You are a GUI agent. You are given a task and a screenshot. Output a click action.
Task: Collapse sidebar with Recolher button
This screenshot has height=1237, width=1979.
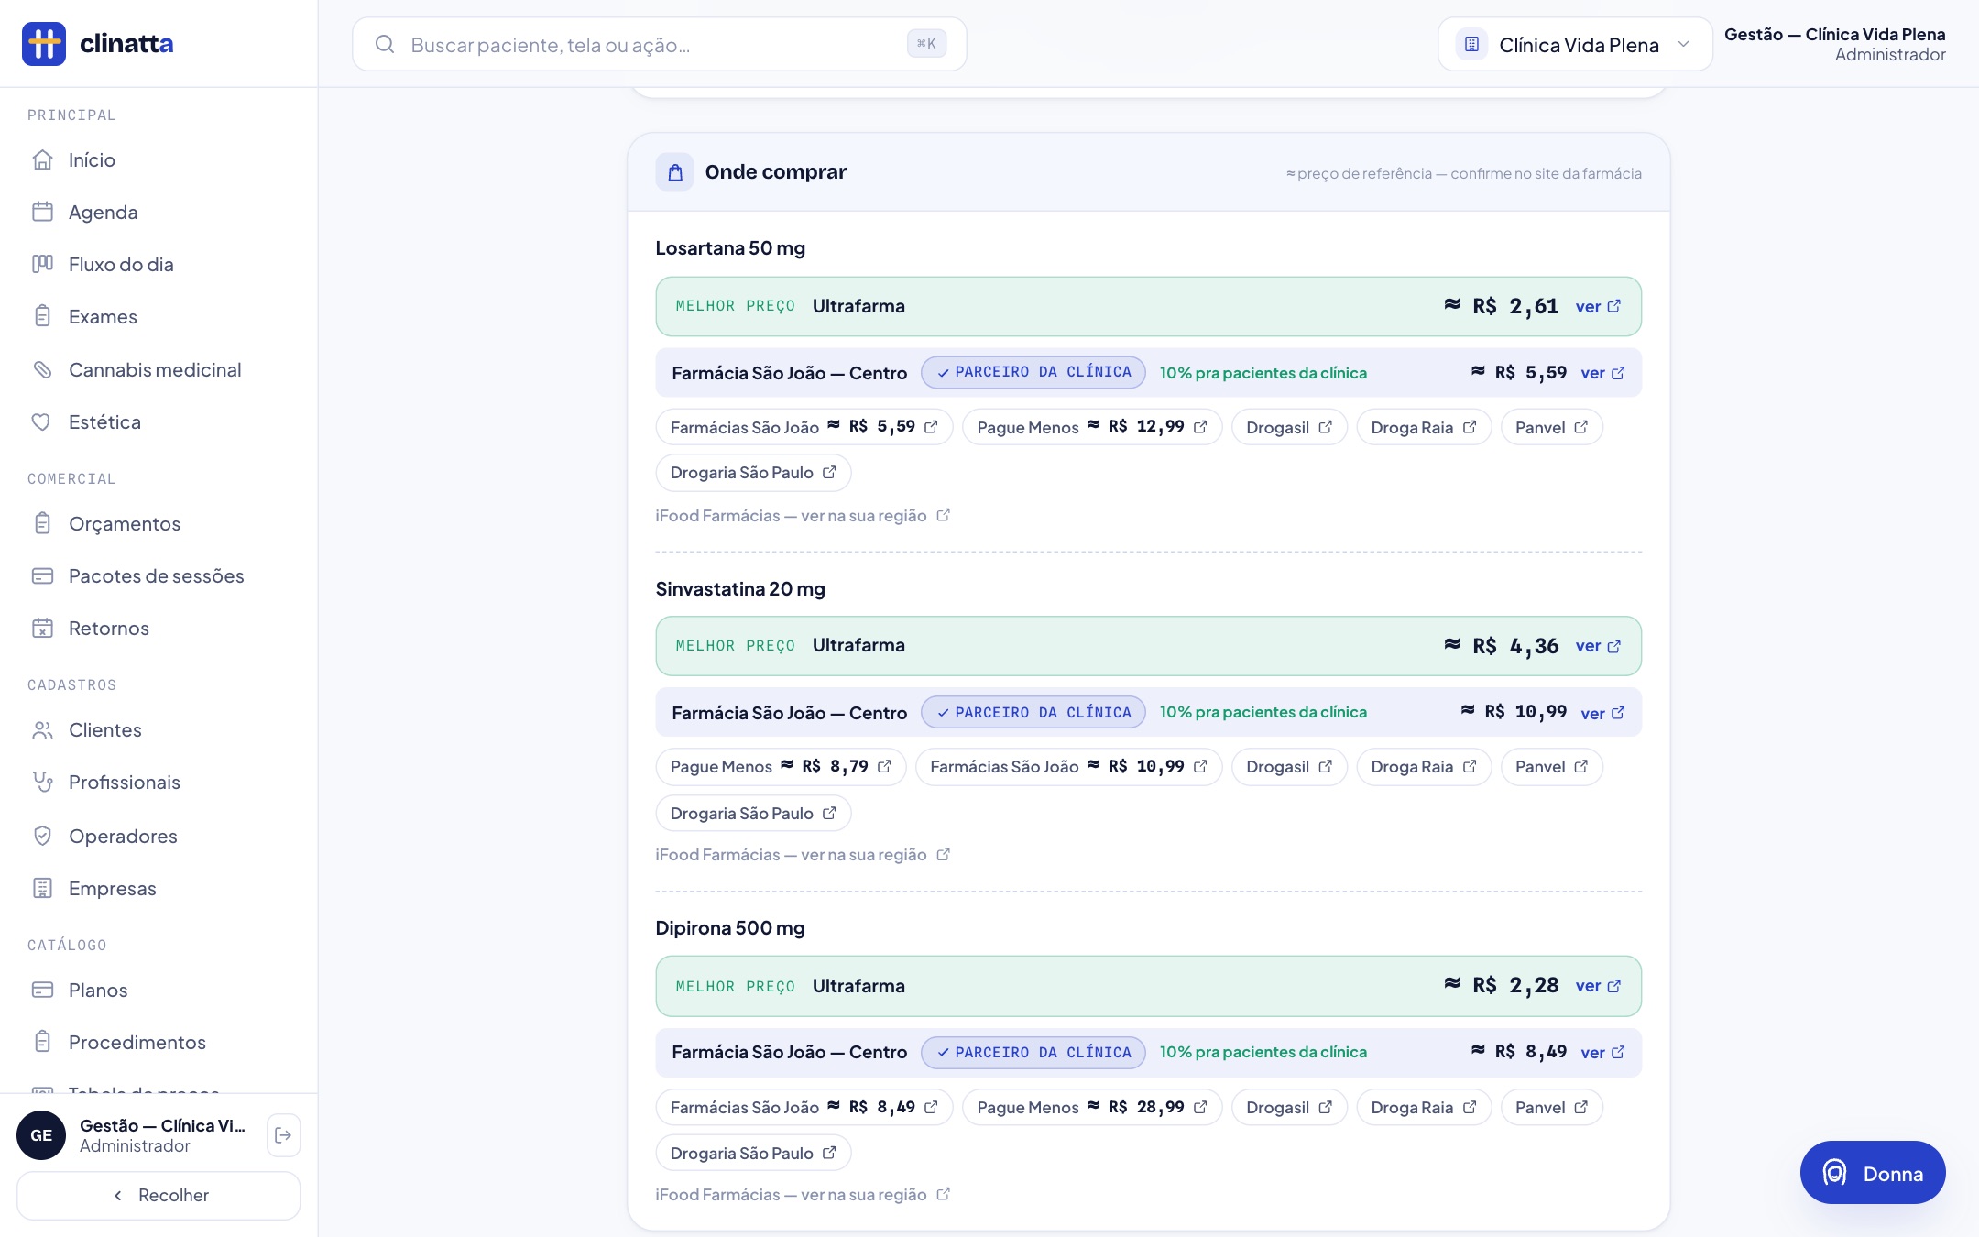tap(159, 1196)
